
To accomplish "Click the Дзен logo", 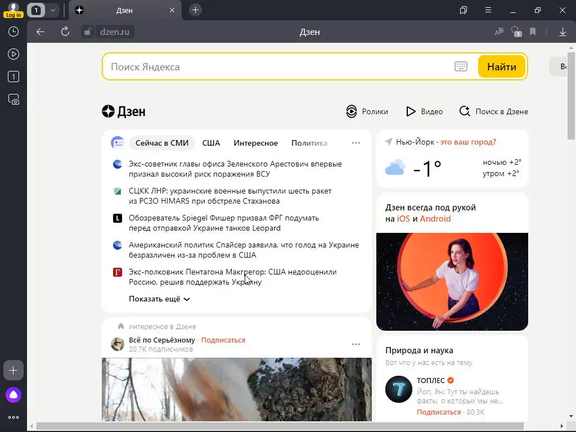I will [x=123, y=111].
